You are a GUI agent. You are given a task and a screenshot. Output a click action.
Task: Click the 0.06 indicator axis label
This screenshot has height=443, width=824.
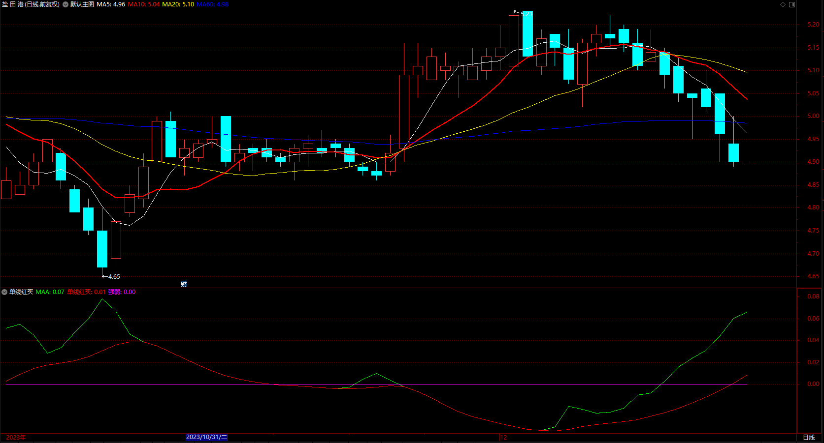pyautogui.click(x=814, y=319)
